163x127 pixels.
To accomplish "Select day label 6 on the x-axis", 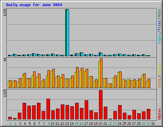I will point(34,124).
